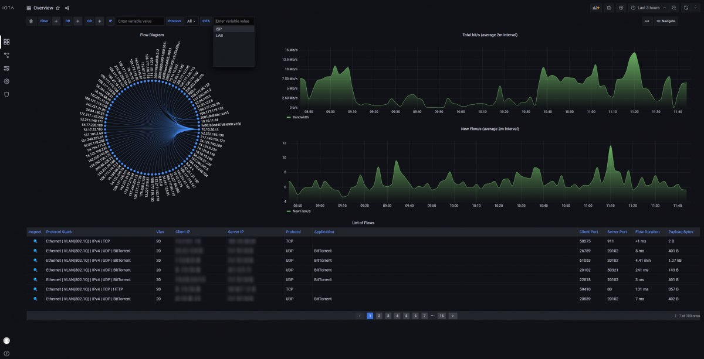Refresh the dashboard
This screenshot has height=359, width=704.
[x=685, y=8]
